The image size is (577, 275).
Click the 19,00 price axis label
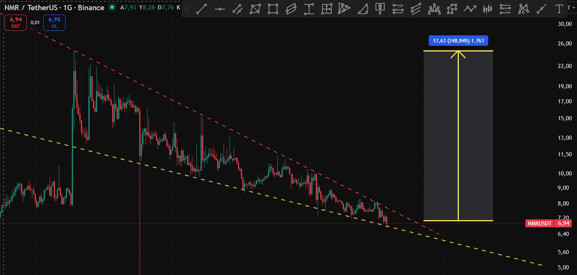(565, 86)
